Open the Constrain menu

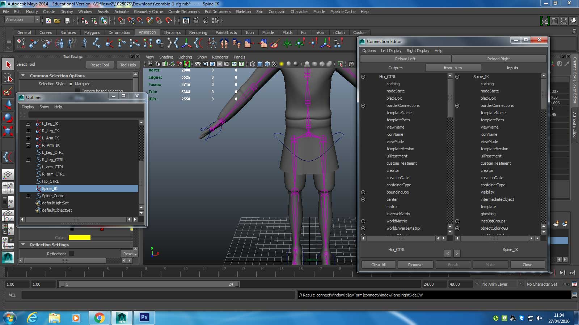(x=277, y=12)
